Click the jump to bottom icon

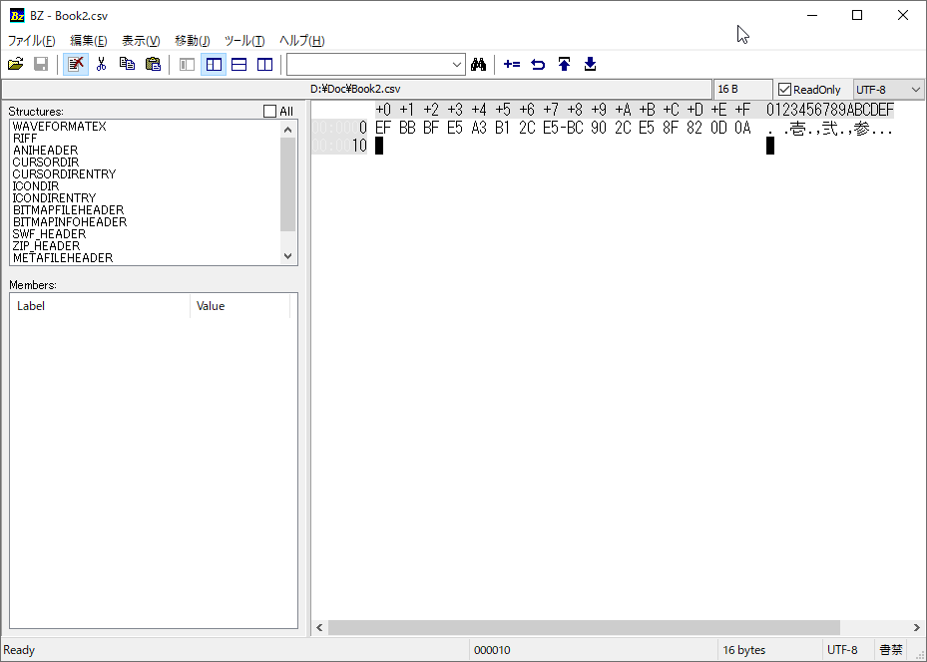[590, 64]
